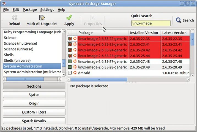197x132 pixels.
Task: Open the Edit menu
Action: 16,10
